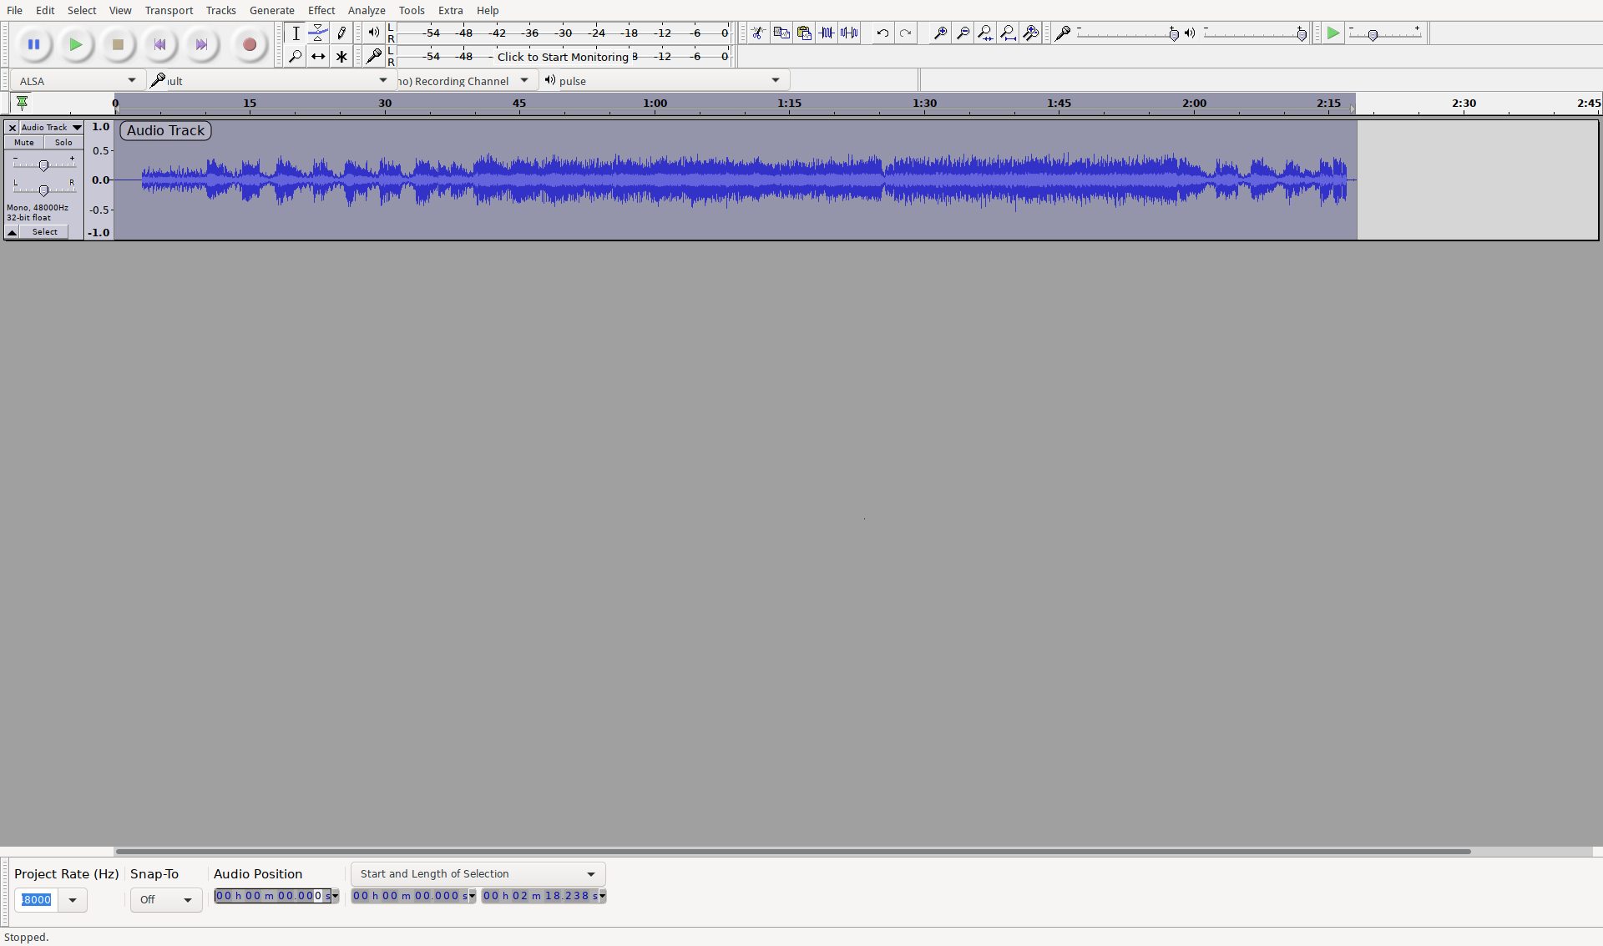Click the green pinned play head icon
The image size is (1603, 946).
[x=23, y=103]
